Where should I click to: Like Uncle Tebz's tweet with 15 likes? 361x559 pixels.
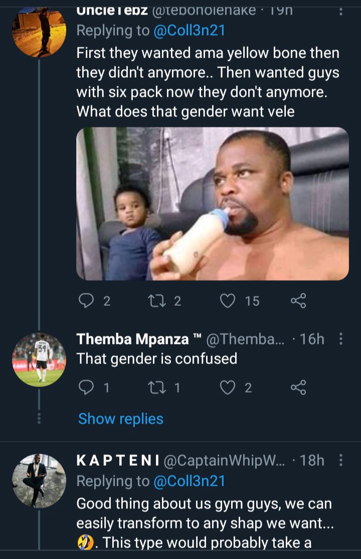click(x=227, y=300)
